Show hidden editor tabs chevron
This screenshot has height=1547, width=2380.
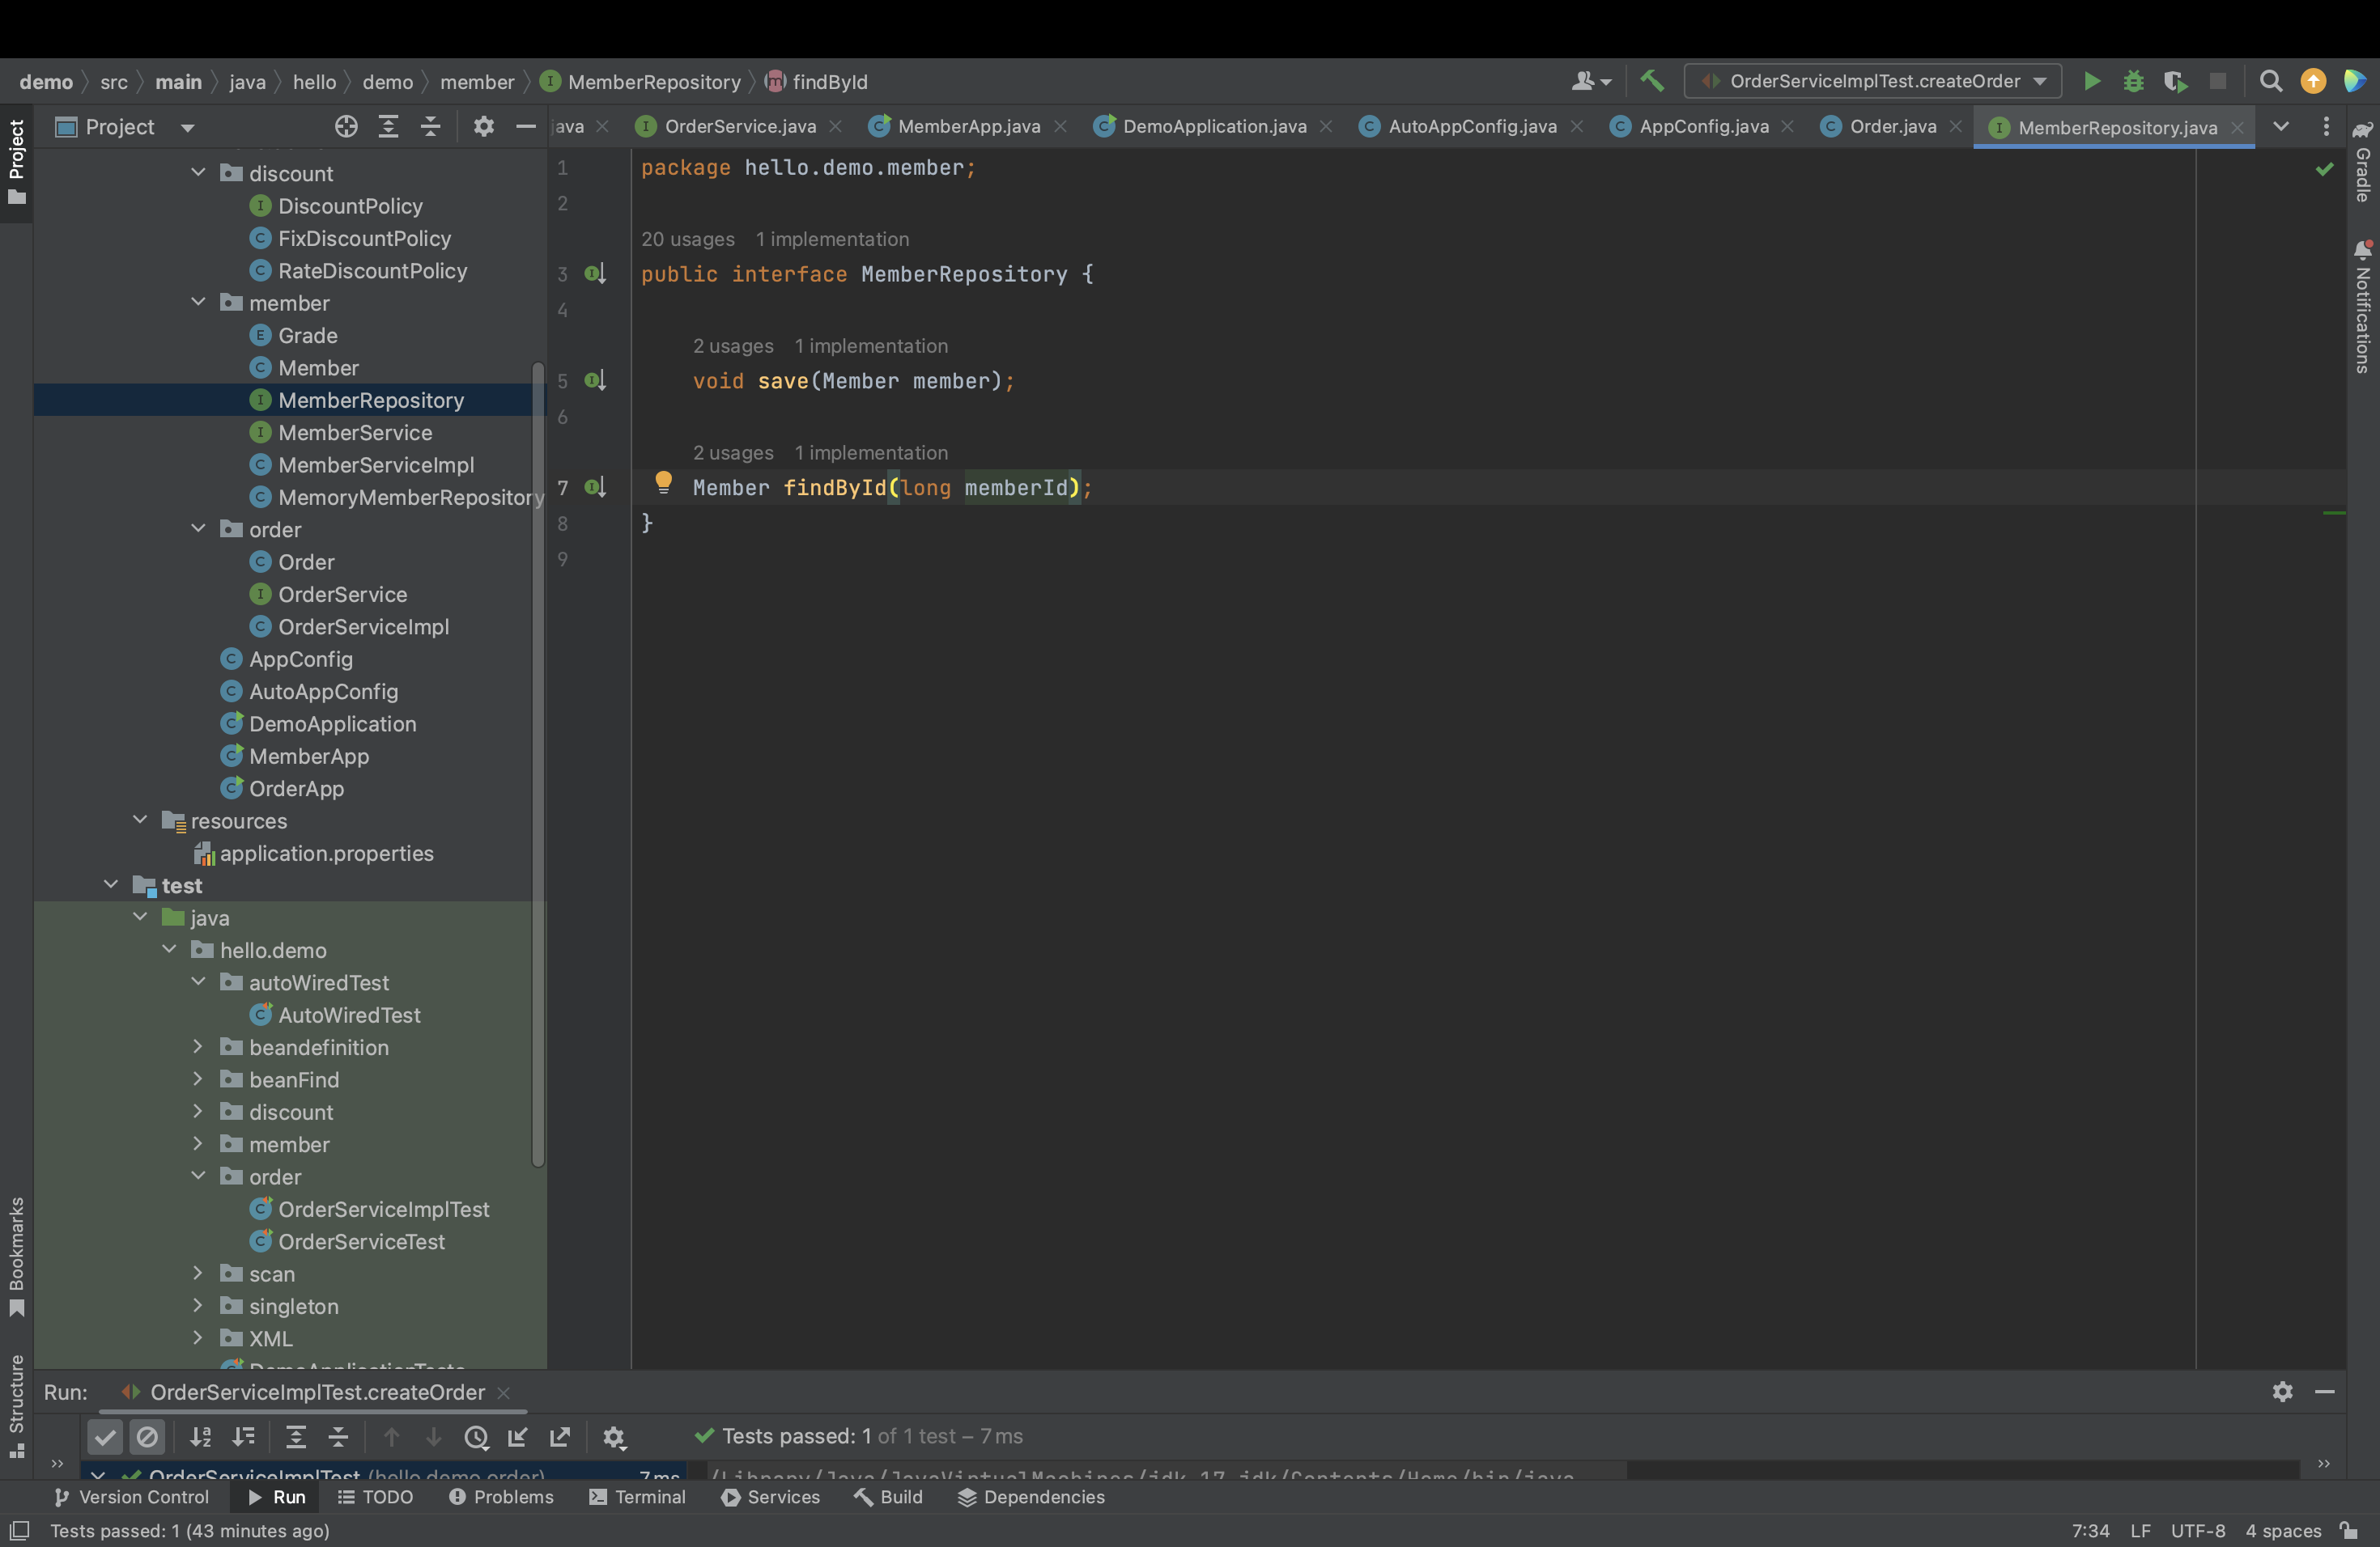click(x=2281, y=127)
